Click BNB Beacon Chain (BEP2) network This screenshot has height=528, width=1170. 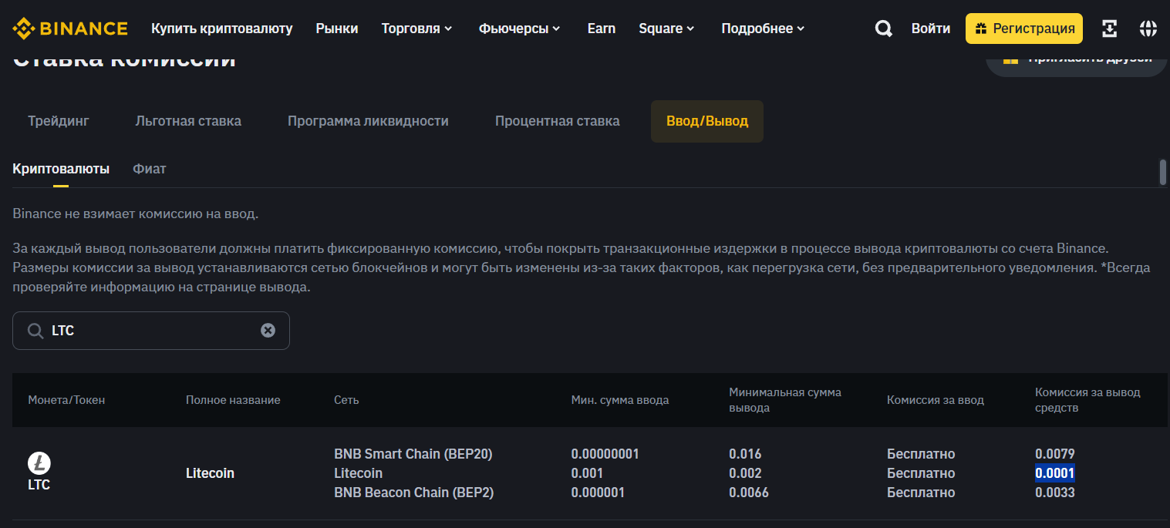pos(414,493)
